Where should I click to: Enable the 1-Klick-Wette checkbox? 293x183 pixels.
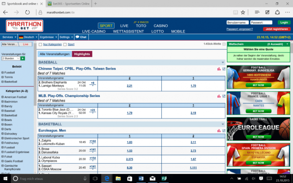[224, 44]
